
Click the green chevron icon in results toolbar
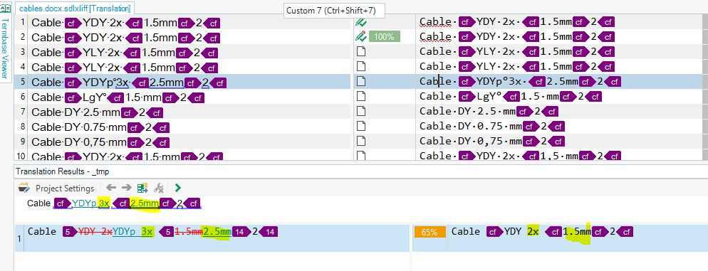pos(178,188)
